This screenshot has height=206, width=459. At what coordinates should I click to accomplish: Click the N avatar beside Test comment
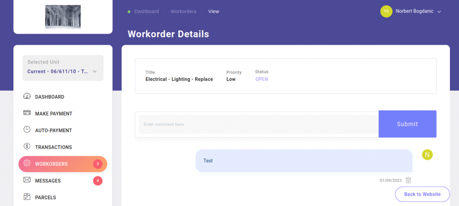pyautogui.click(x=427, y=154)
